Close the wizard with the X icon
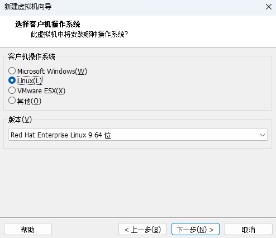Viewport: 276px width, 238px height. pyautogui.click(x=269, y=7)
